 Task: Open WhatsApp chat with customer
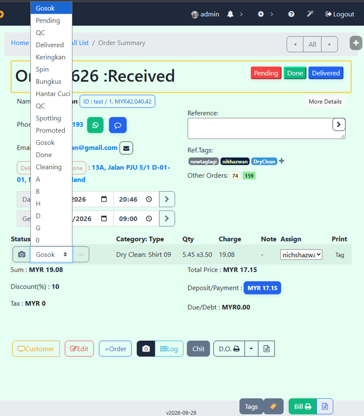click(95, 125)
